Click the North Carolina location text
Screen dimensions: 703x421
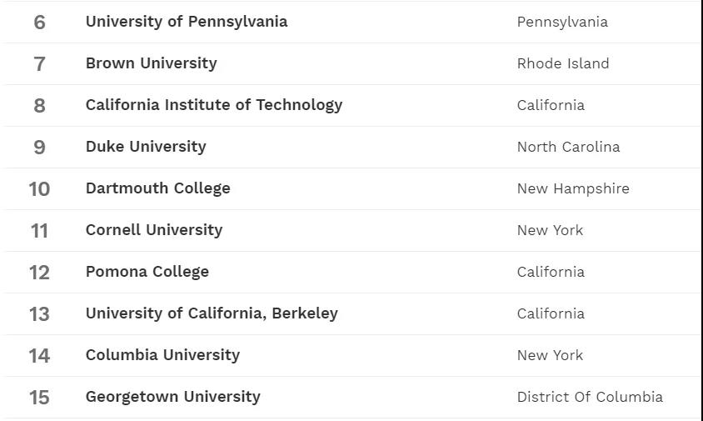click(x=568, y=147)
